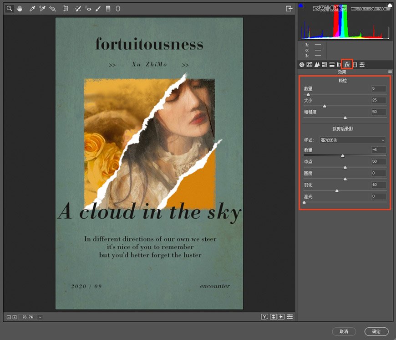Open the 样式 style dropdown showing 高光优先
Viewport: 396px width, 340px height.
click(x=352, y=139)
